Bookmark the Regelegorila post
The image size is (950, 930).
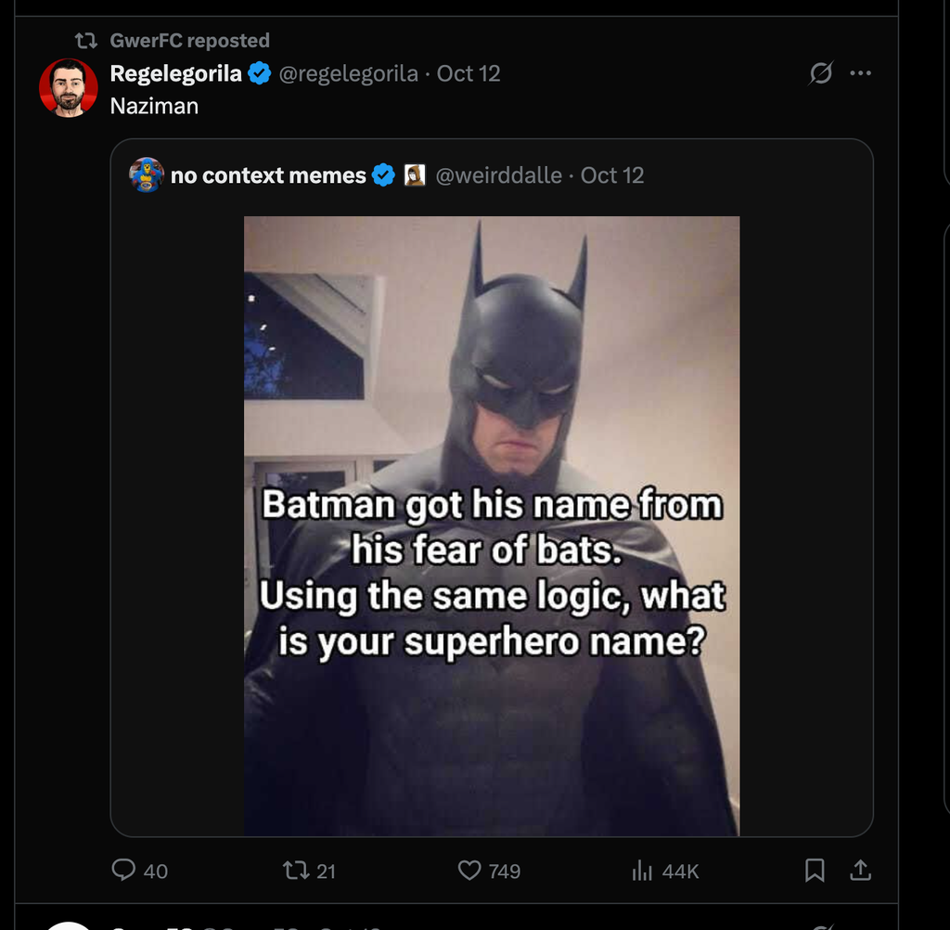pyautogui.click(x=815, y=870)
